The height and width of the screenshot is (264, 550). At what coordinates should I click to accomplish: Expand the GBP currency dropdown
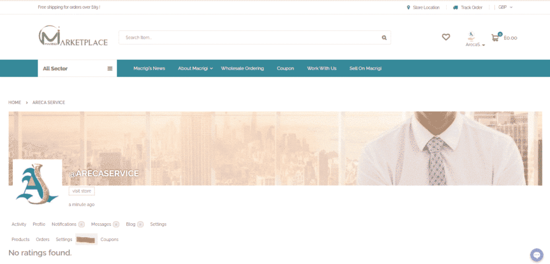505,8
